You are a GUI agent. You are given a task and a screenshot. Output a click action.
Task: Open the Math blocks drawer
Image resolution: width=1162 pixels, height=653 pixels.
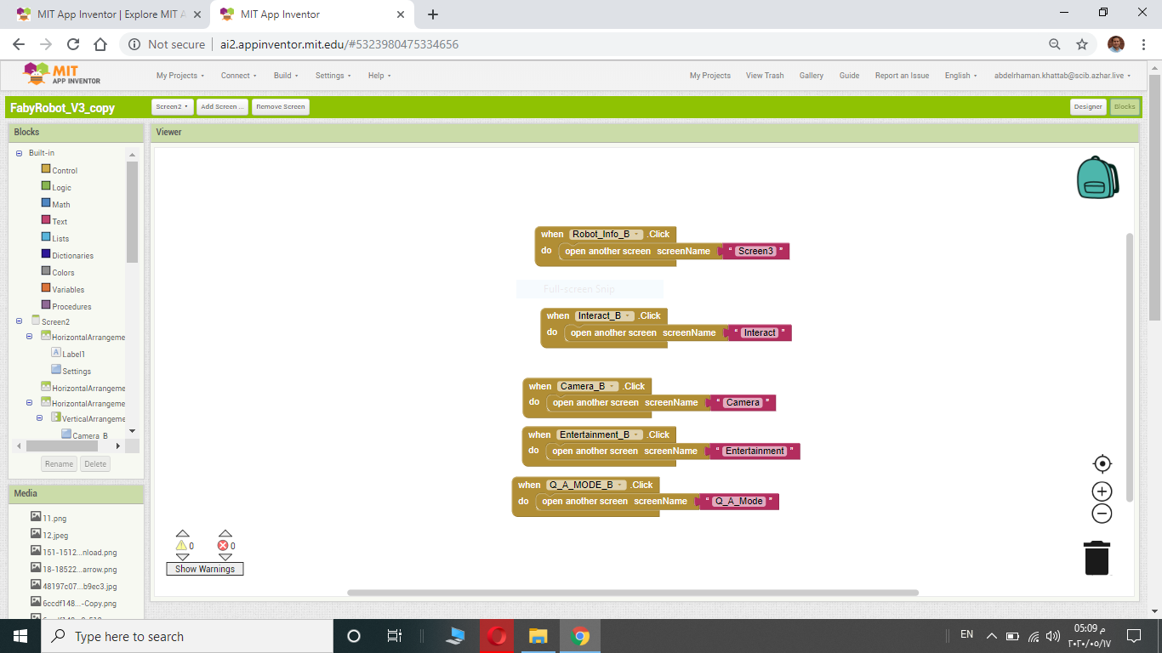pos(61,204)
